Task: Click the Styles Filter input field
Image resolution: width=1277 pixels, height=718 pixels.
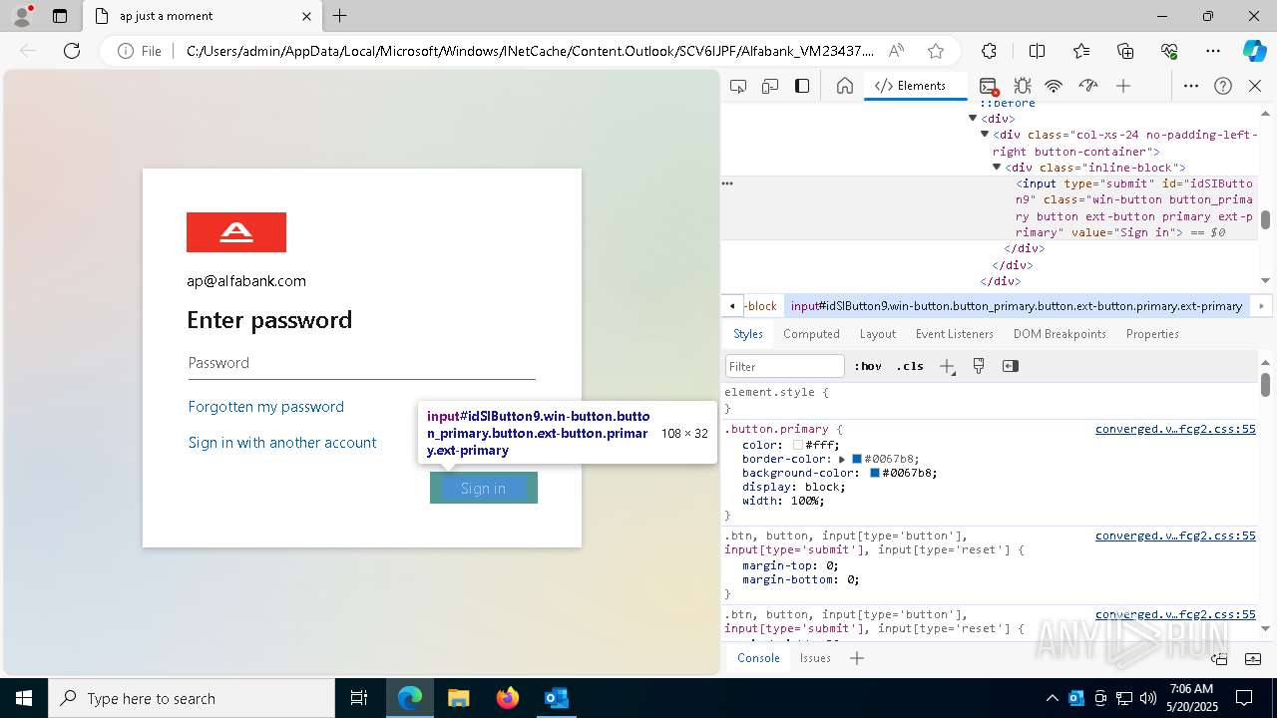Action: [785, 366]
